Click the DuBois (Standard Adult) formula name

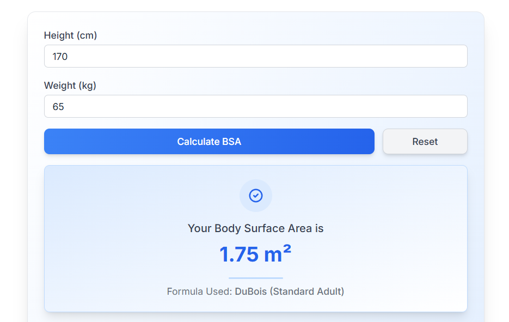pos(289,291)
